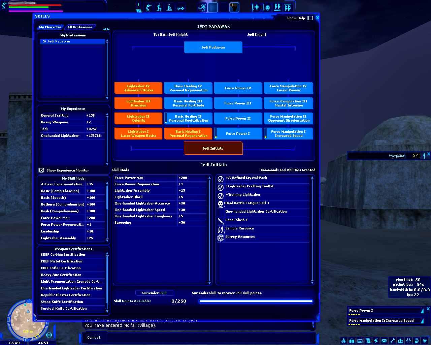431x345 pixels.
Task: Click the skill points progress bar
Action: [256, 301]
